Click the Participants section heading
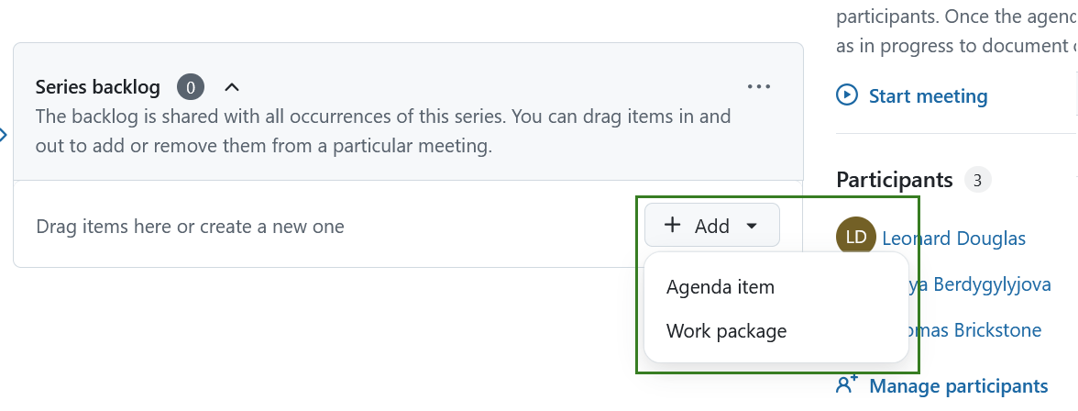Viewport: 1078px width, 411px height. point(895,180)
